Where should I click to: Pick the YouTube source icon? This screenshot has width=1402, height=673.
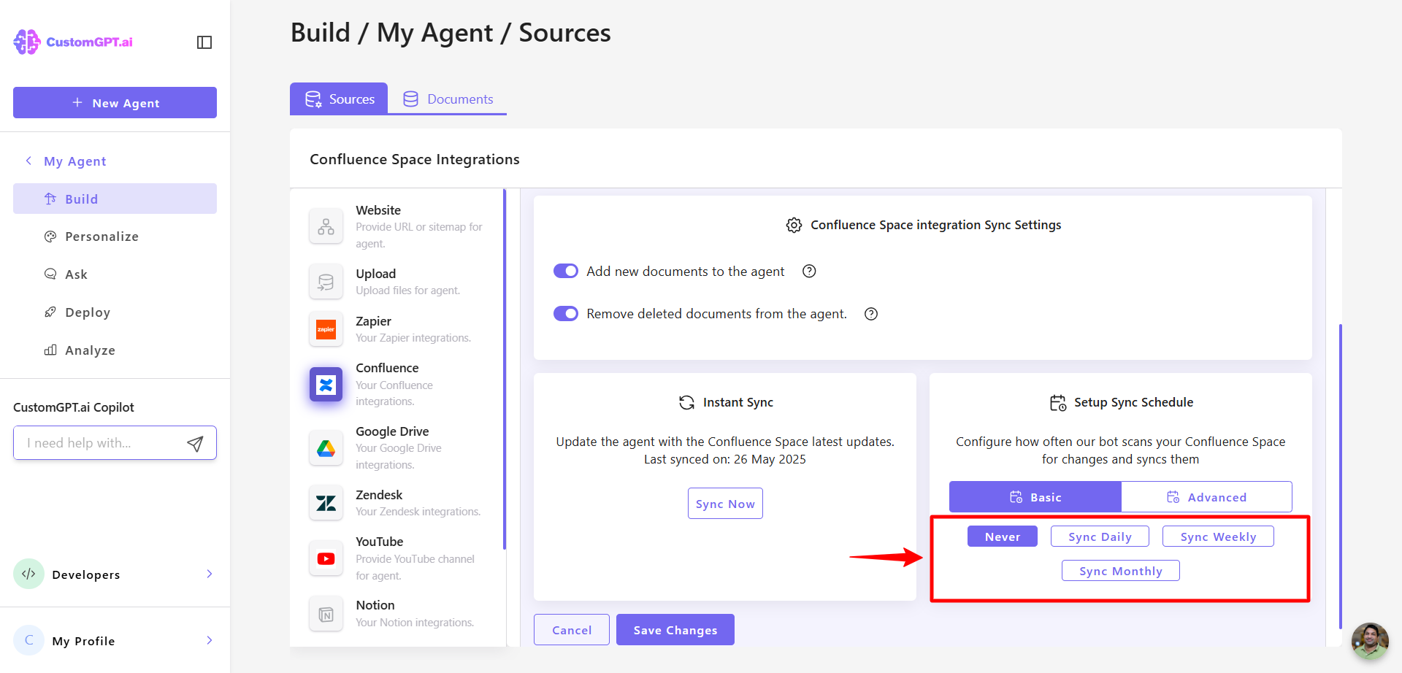[326, 558]
